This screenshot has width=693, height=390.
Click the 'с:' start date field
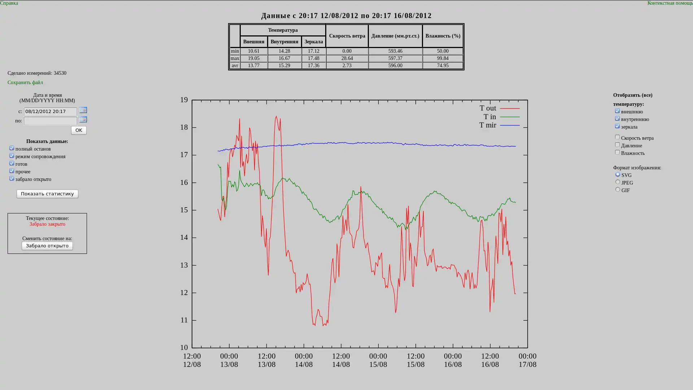coord(50,112)
